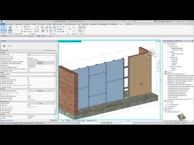Screen dimensions: 194x145
Task: Collapse the 3D Views (3D виды) node
Action: [x=168, y=52]
